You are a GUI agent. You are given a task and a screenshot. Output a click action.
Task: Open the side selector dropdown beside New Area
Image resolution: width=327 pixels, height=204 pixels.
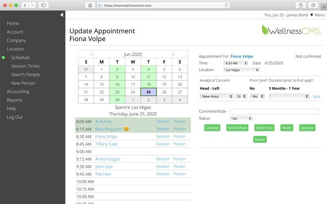[241, 96]
